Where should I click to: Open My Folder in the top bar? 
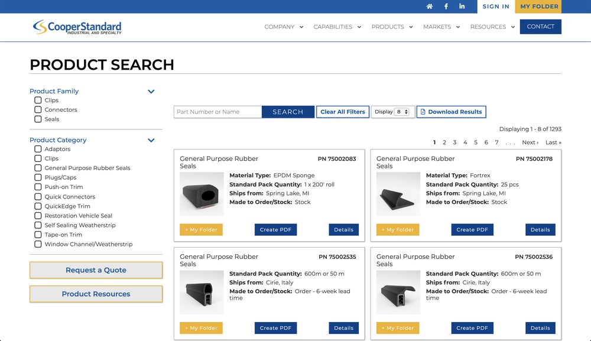coord(539,7)
